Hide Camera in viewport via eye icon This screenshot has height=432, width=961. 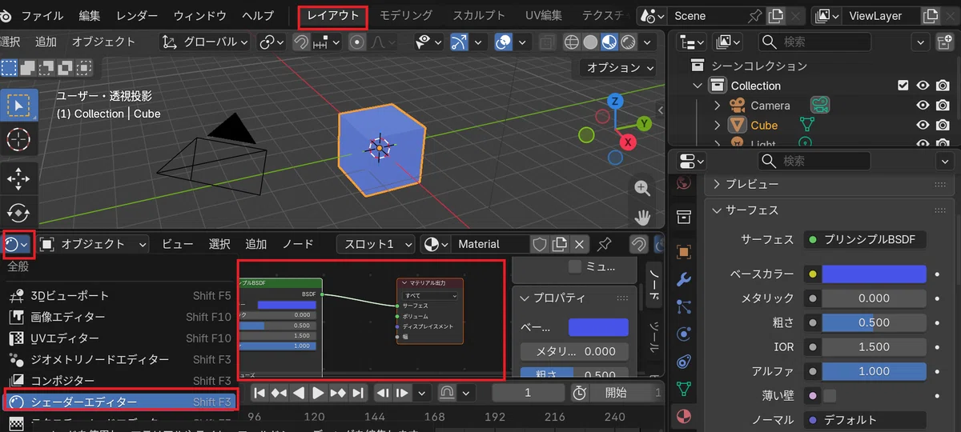pyautogui.click(x=923, y=106)
